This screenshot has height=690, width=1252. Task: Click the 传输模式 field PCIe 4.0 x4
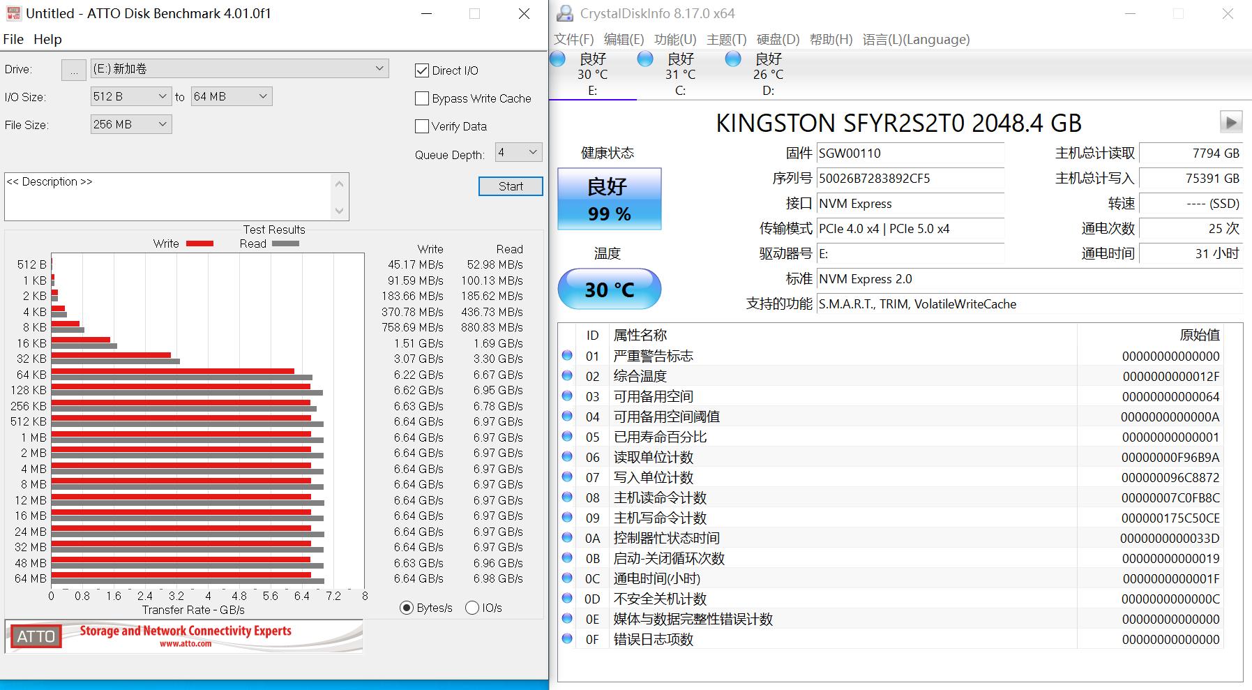tap(910, 228)
